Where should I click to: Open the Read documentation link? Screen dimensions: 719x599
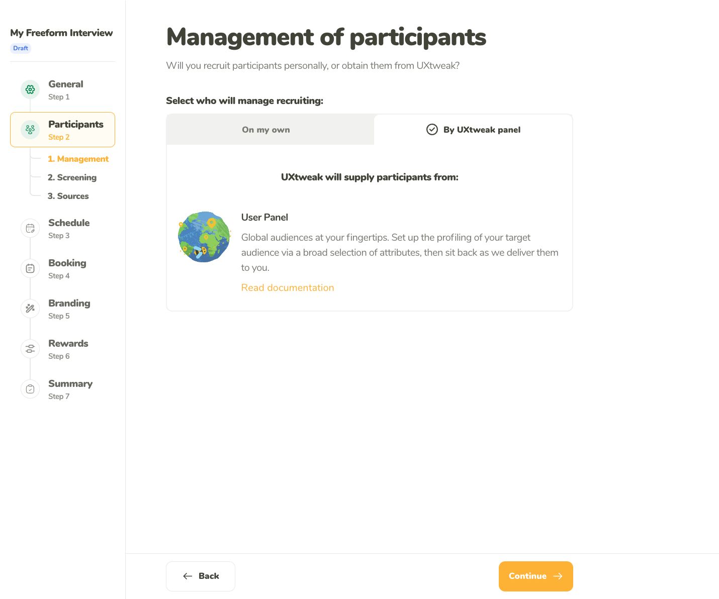pyautogui.click(x=288, y=287)
